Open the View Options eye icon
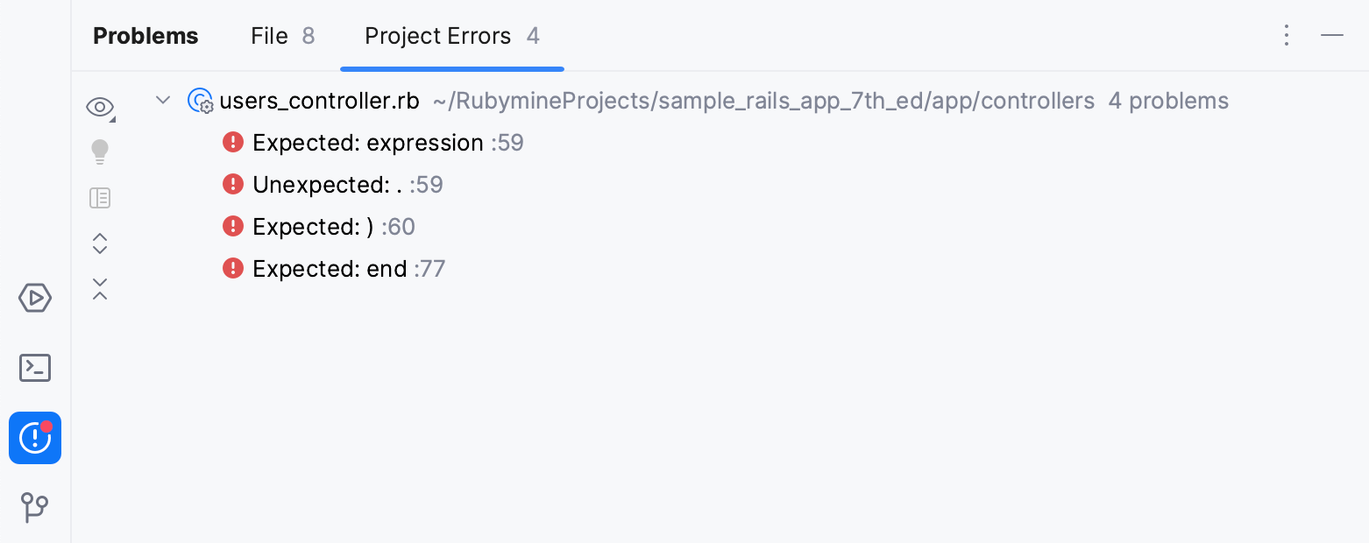Viewport: 1369px width, 543px height. click(100, 106)
